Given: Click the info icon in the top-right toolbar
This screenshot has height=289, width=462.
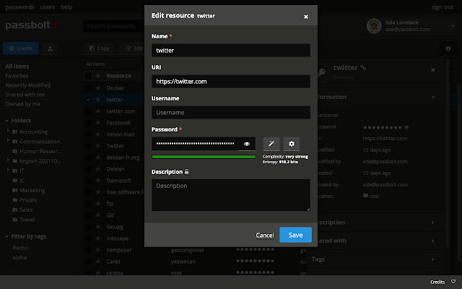Looking at the screenshot, I should coord(449,48).
